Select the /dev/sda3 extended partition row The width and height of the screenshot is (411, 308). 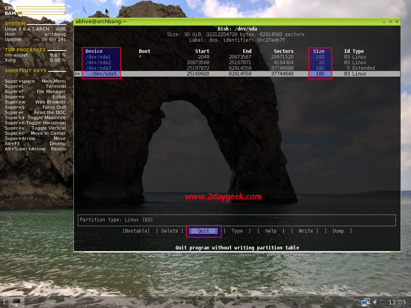pyautogui.click(x=237, y=68)
